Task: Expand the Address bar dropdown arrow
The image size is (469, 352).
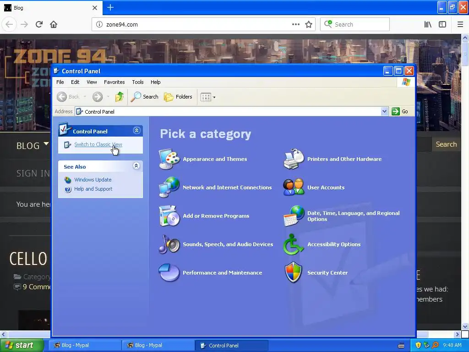Action: (384, 111)
